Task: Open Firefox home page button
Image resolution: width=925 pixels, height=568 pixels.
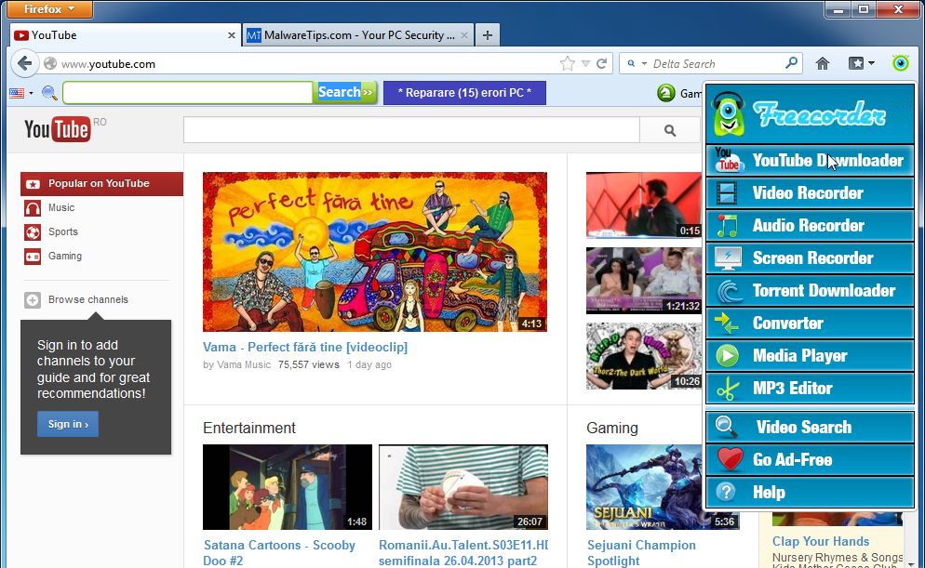Action: tap(823, 63)
